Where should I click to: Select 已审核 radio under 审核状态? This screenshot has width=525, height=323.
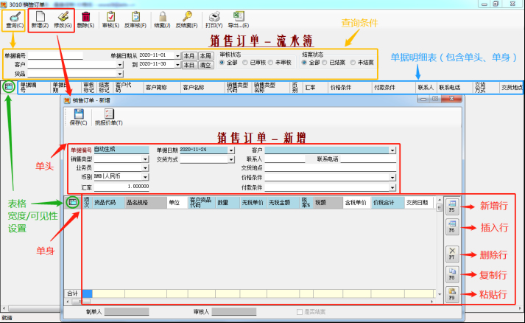coord(246,63)
